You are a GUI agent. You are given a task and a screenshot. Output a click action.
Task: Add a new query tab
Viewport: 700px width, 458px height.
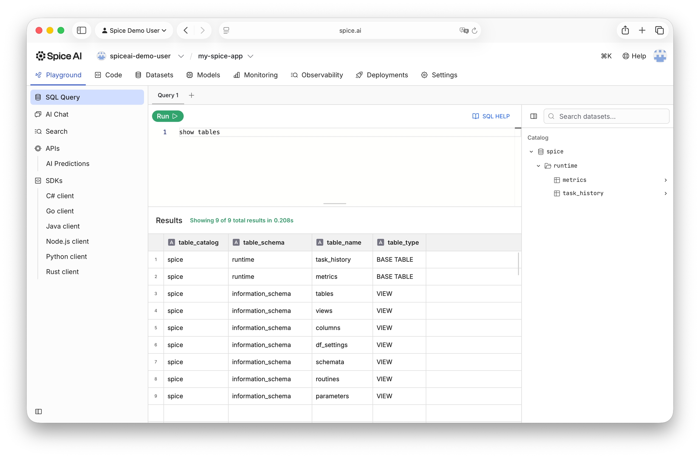191,95
